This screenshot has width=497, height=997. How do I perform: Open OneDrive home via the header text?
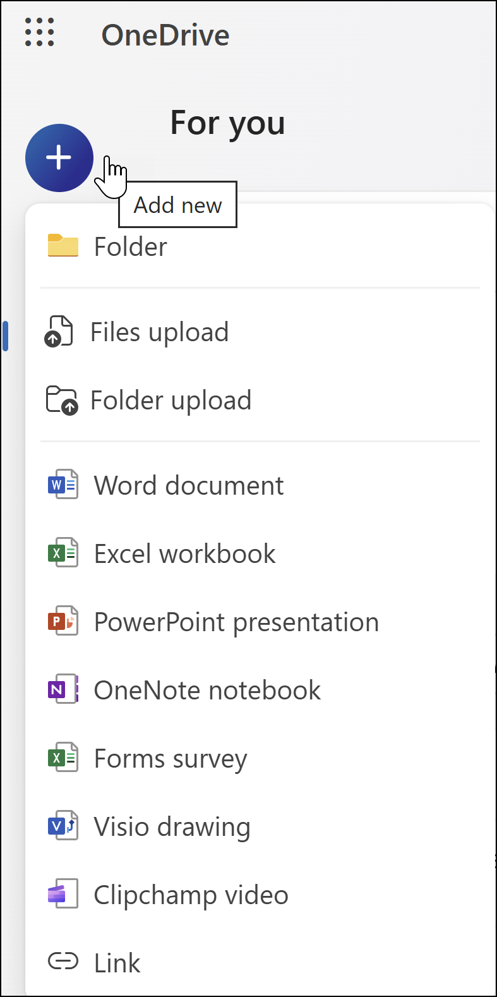pyautogui.click(x=165, y=35)
